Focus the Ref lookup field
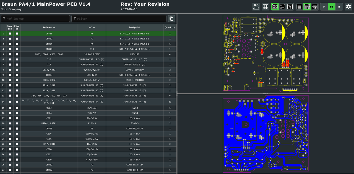Screen dimensions: 354x174 35,18
